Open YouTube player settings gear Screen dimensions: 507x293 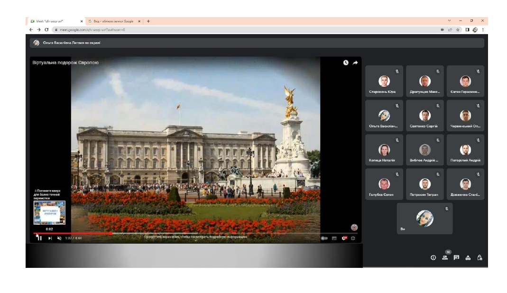344,238
